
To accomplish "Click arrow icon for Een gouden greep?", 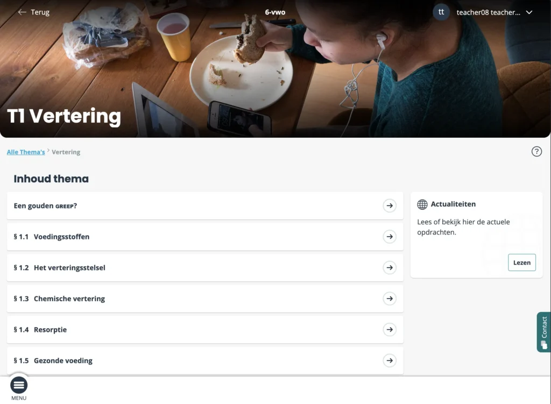I will click(x=390, y=205).
